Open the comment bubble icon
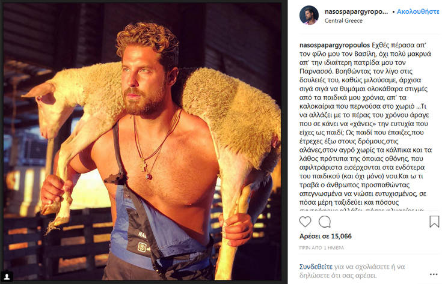This screenshot has height=284, width=442. point(325,222)
